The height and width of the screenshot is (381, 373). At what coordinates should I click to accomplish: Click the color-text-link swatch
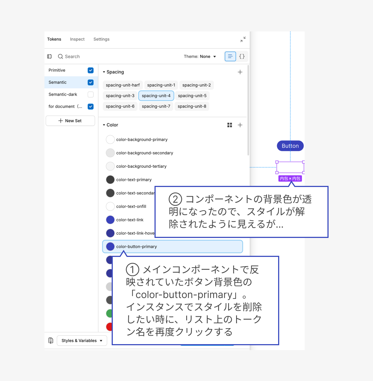pos(110,220)
